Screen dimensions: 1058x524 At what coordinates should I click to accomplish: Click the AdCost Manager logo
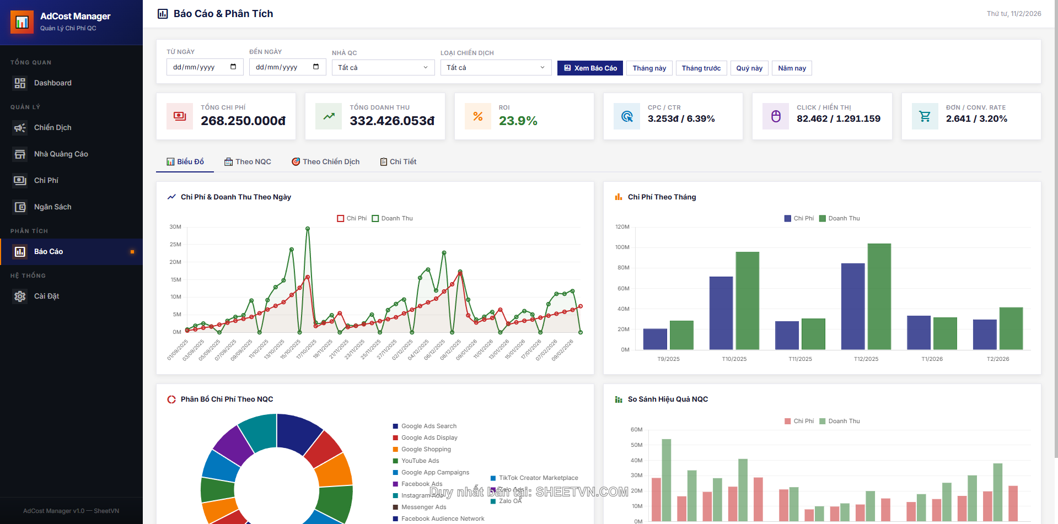[x=22, y=22]
